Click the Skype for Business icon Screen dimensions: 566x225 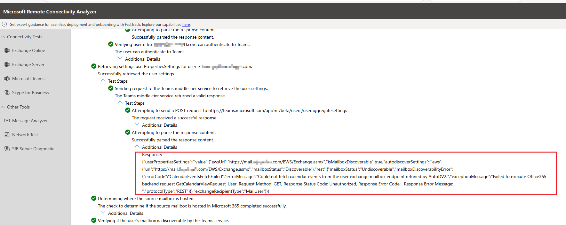tap(7, 93)
